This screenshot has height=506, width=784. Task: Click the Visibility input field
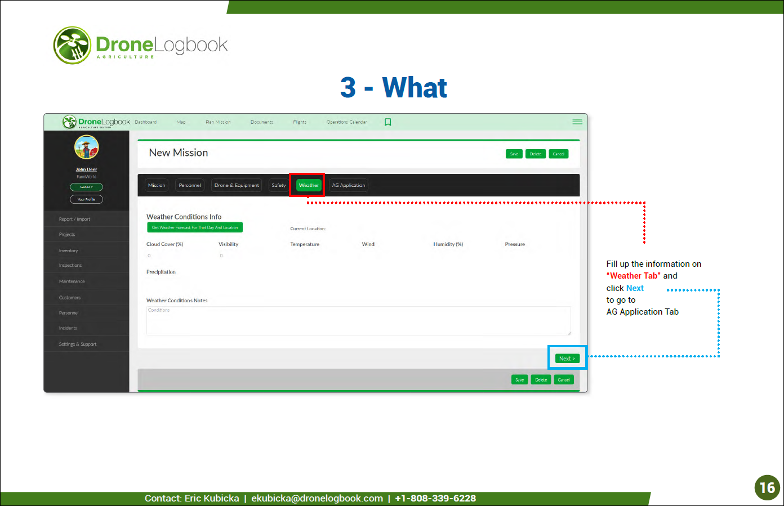tap(251, 256)
